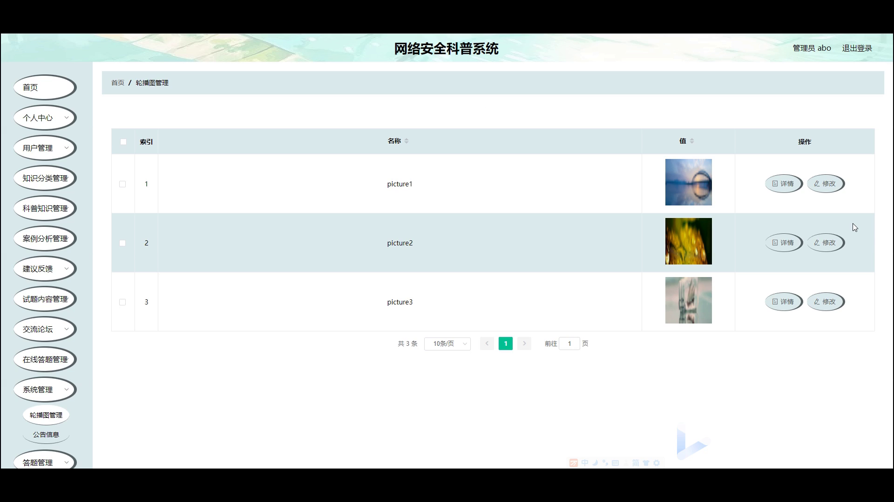Click the 操作 column header

pyautogui.click(x=805, y=142)
